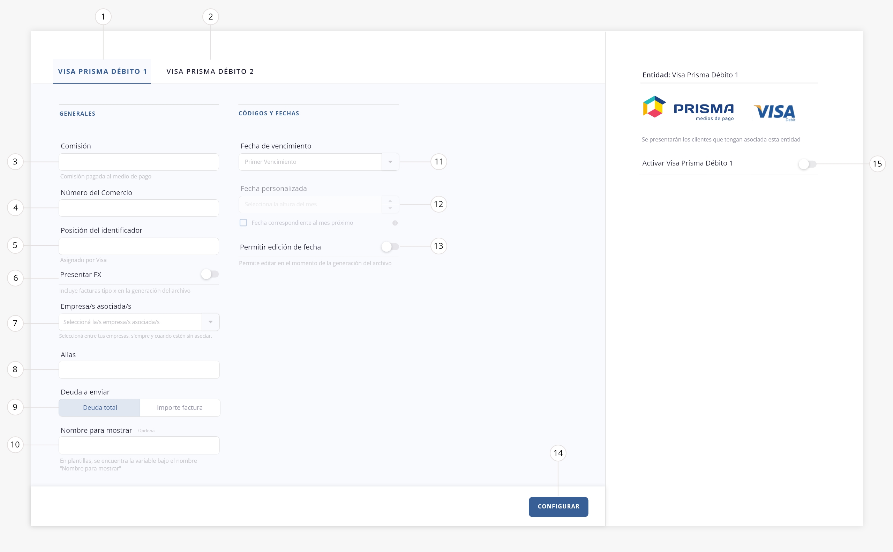
Task: Select the Visa Prisma Débito 1 tab
Action: (102, 71)
